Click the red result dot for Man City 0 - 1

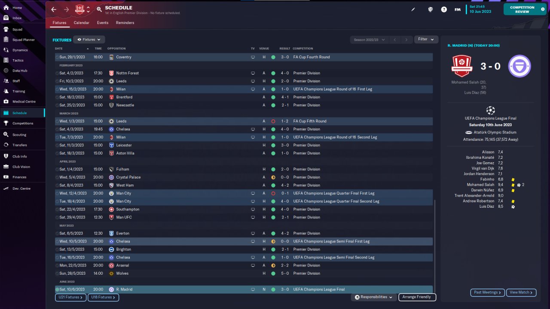click(273, 194)
